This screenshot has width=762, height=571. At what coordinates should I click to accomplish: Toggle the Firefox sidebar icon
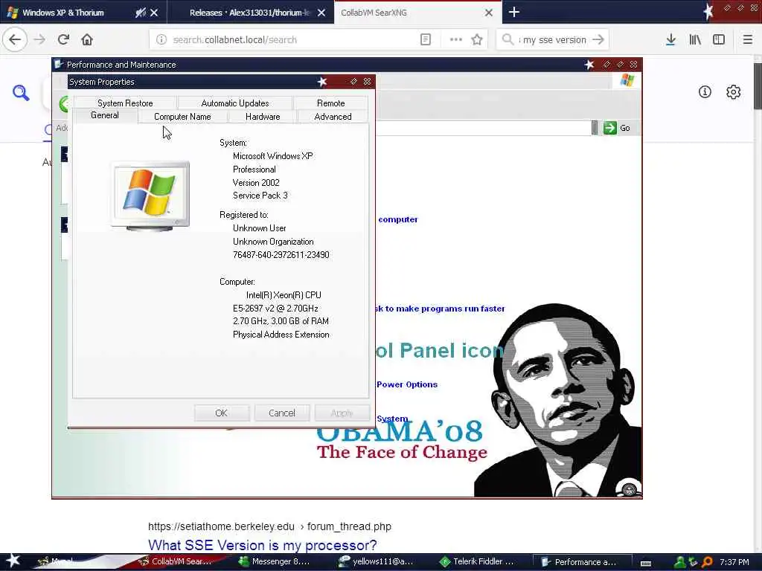719,39
